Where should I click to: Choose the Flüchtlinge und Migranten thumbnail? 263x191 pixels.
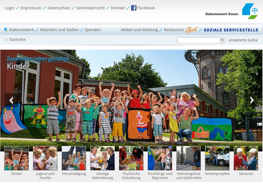pyautogui.click(x=160, y=158)
